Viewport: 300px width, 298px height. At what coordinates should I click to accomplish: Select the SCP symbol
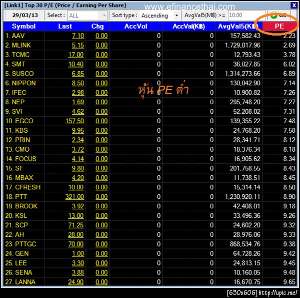pos(21,225)
